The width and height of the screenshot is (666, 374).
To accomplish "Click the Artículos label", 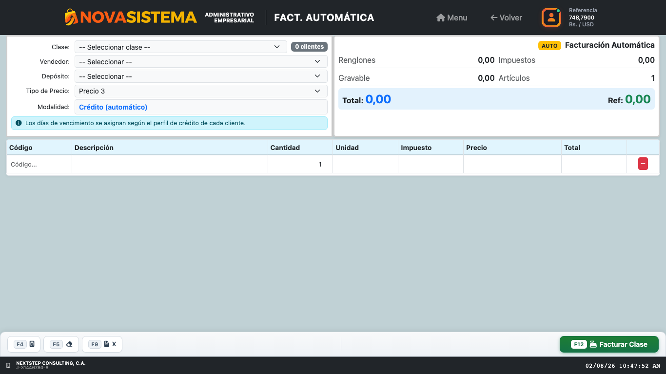I will 514,78.
